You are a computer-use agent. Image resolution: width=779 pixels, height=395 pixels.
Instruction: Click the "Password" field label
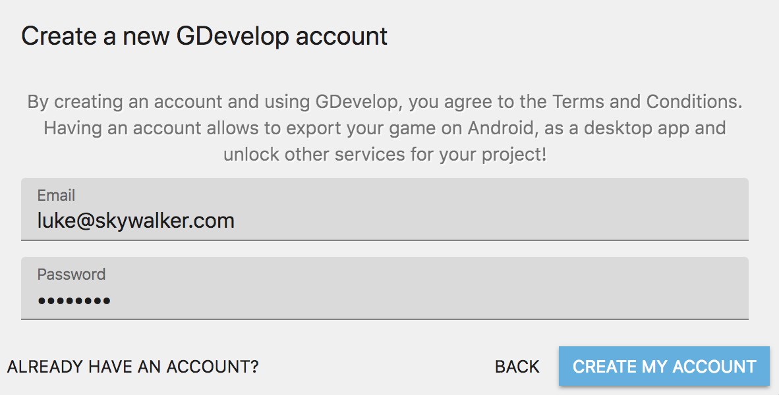coord(71,275)
